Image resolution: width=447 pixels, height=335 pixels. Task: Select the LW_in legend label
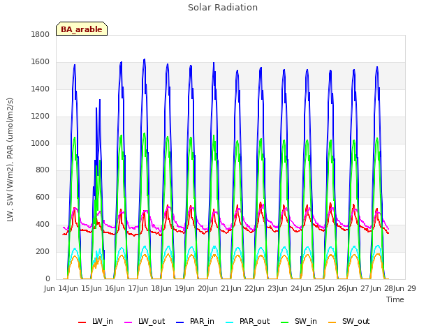tap(103, 322)
